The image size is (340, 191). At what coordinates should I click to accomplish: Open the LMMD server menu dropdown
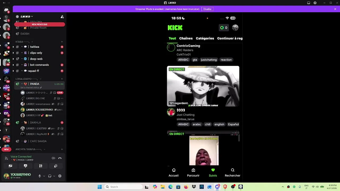27,17
